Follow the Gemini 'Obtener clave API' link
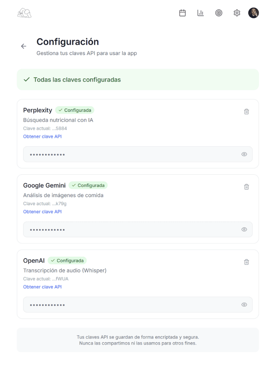The width and height of the screenshot is (278, 373). point(42,212)
